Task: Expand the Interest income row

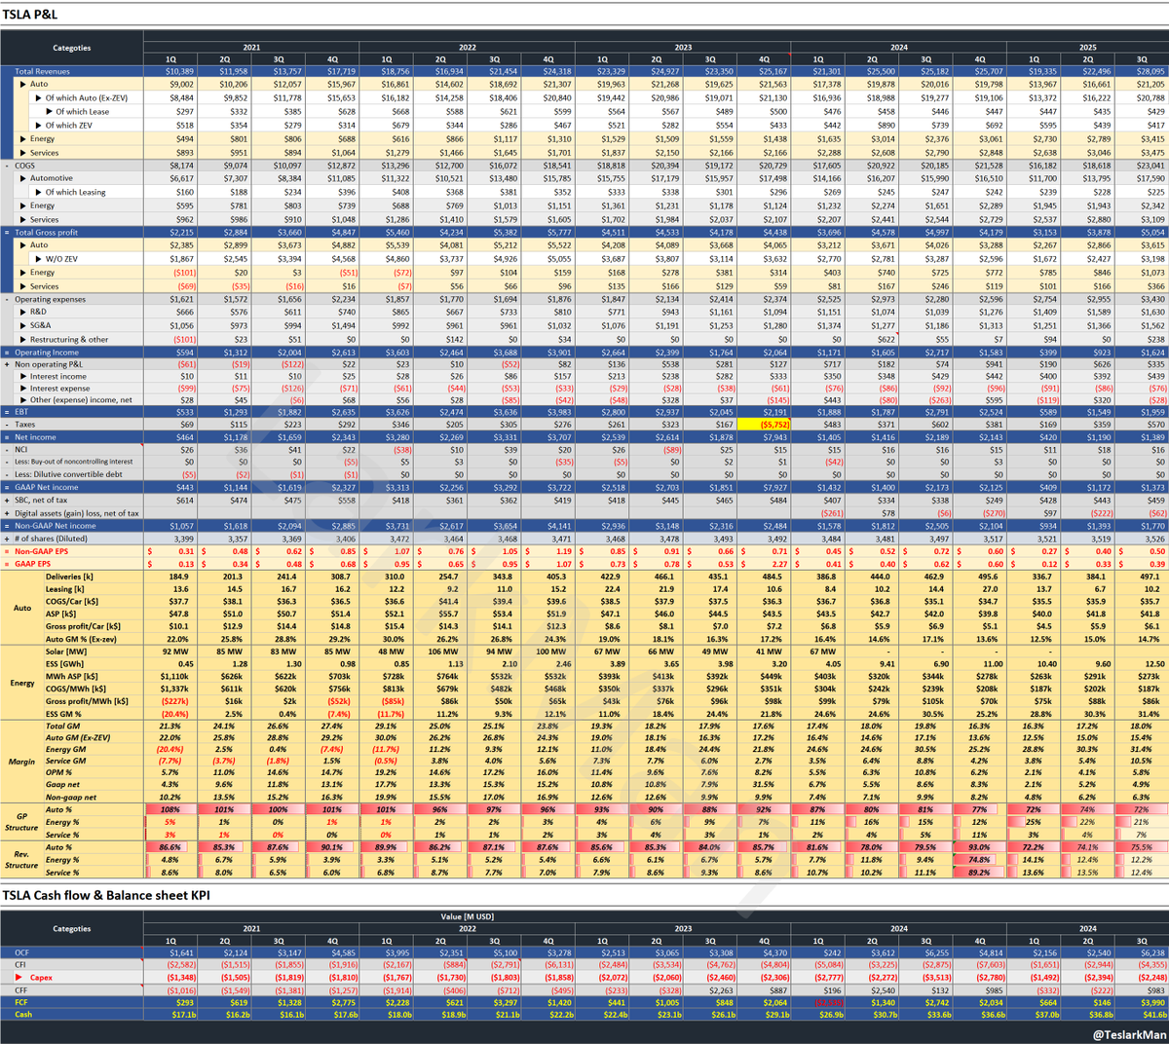Action: (x=23, y=376)
